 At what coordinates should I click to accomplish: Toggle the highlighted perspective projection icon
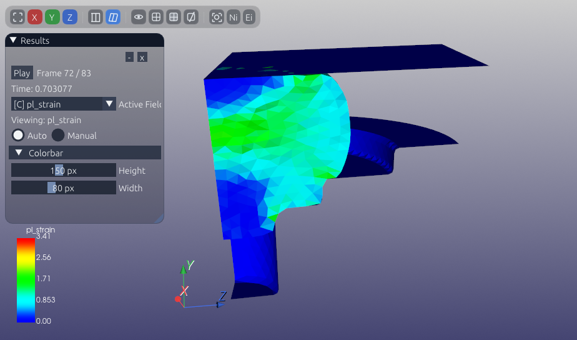pyautogui.click(x=113, y=17)
